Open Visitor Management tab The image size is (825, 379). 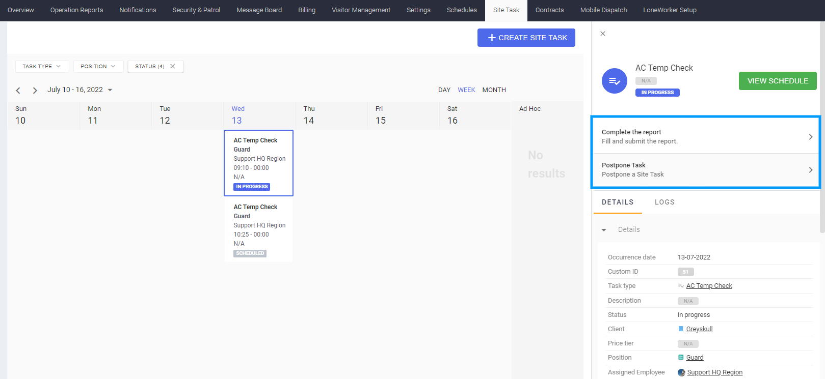361,10
